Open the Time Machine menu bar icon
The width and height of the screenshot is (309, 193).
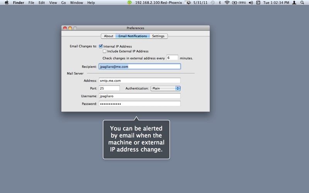pos(213,3)
